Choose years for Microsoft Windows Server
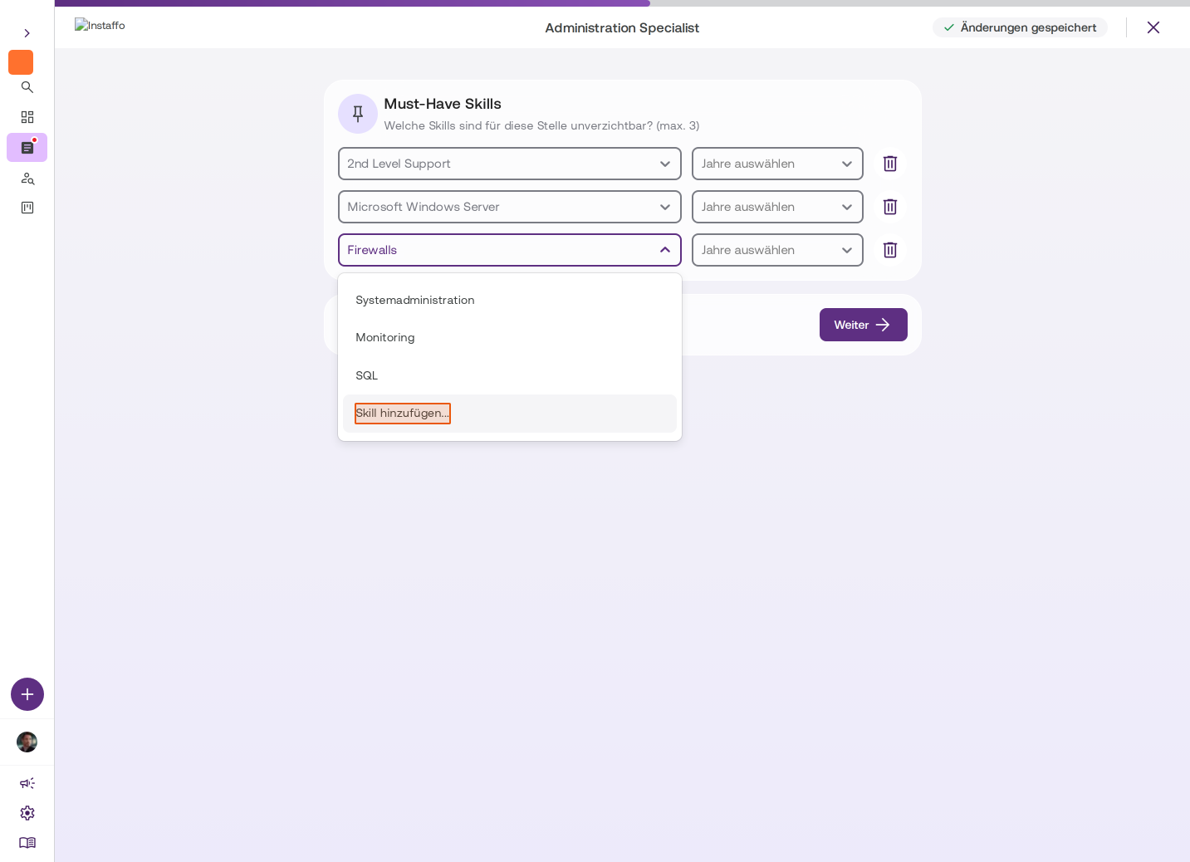This screenshot has width=1190, height=862. click(777, 207)
